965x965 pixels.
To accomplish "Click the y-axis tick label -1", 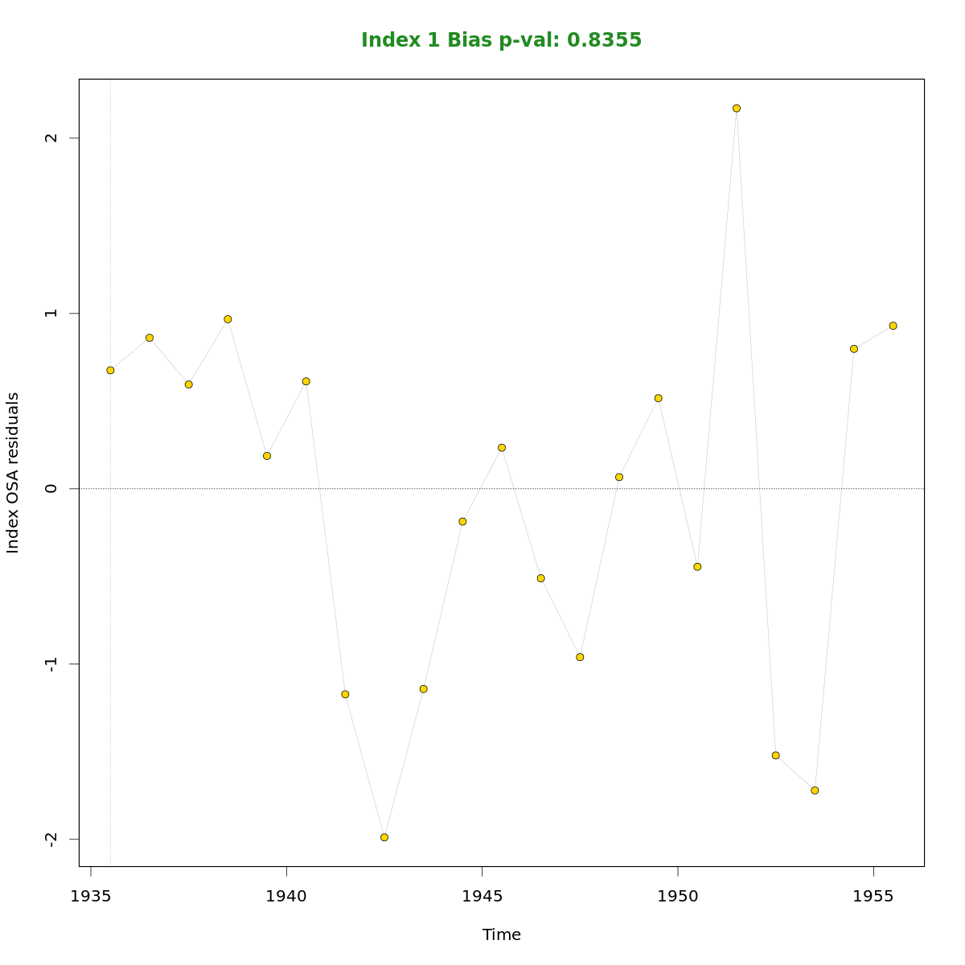I will point(52,663).
